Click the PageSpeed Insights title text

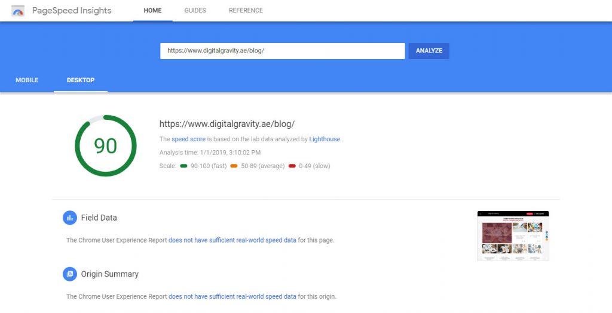[x=72, y=11]
